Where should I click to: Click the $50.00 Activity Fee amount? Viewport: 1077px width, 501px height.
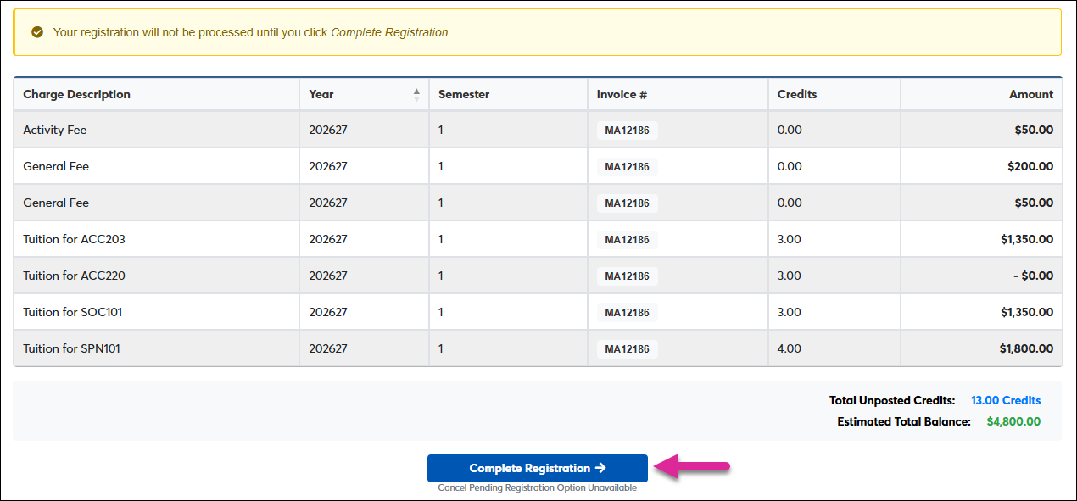click(x=1034, y=130)
